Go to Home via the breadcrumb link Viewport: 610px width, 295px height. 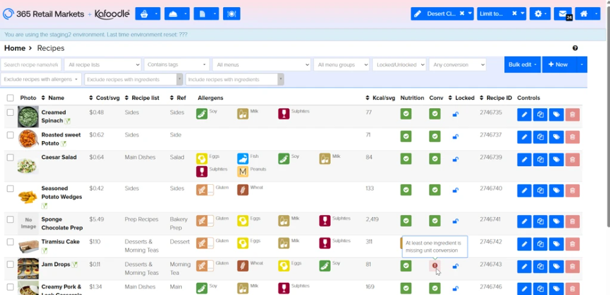[x=15, y=48]
